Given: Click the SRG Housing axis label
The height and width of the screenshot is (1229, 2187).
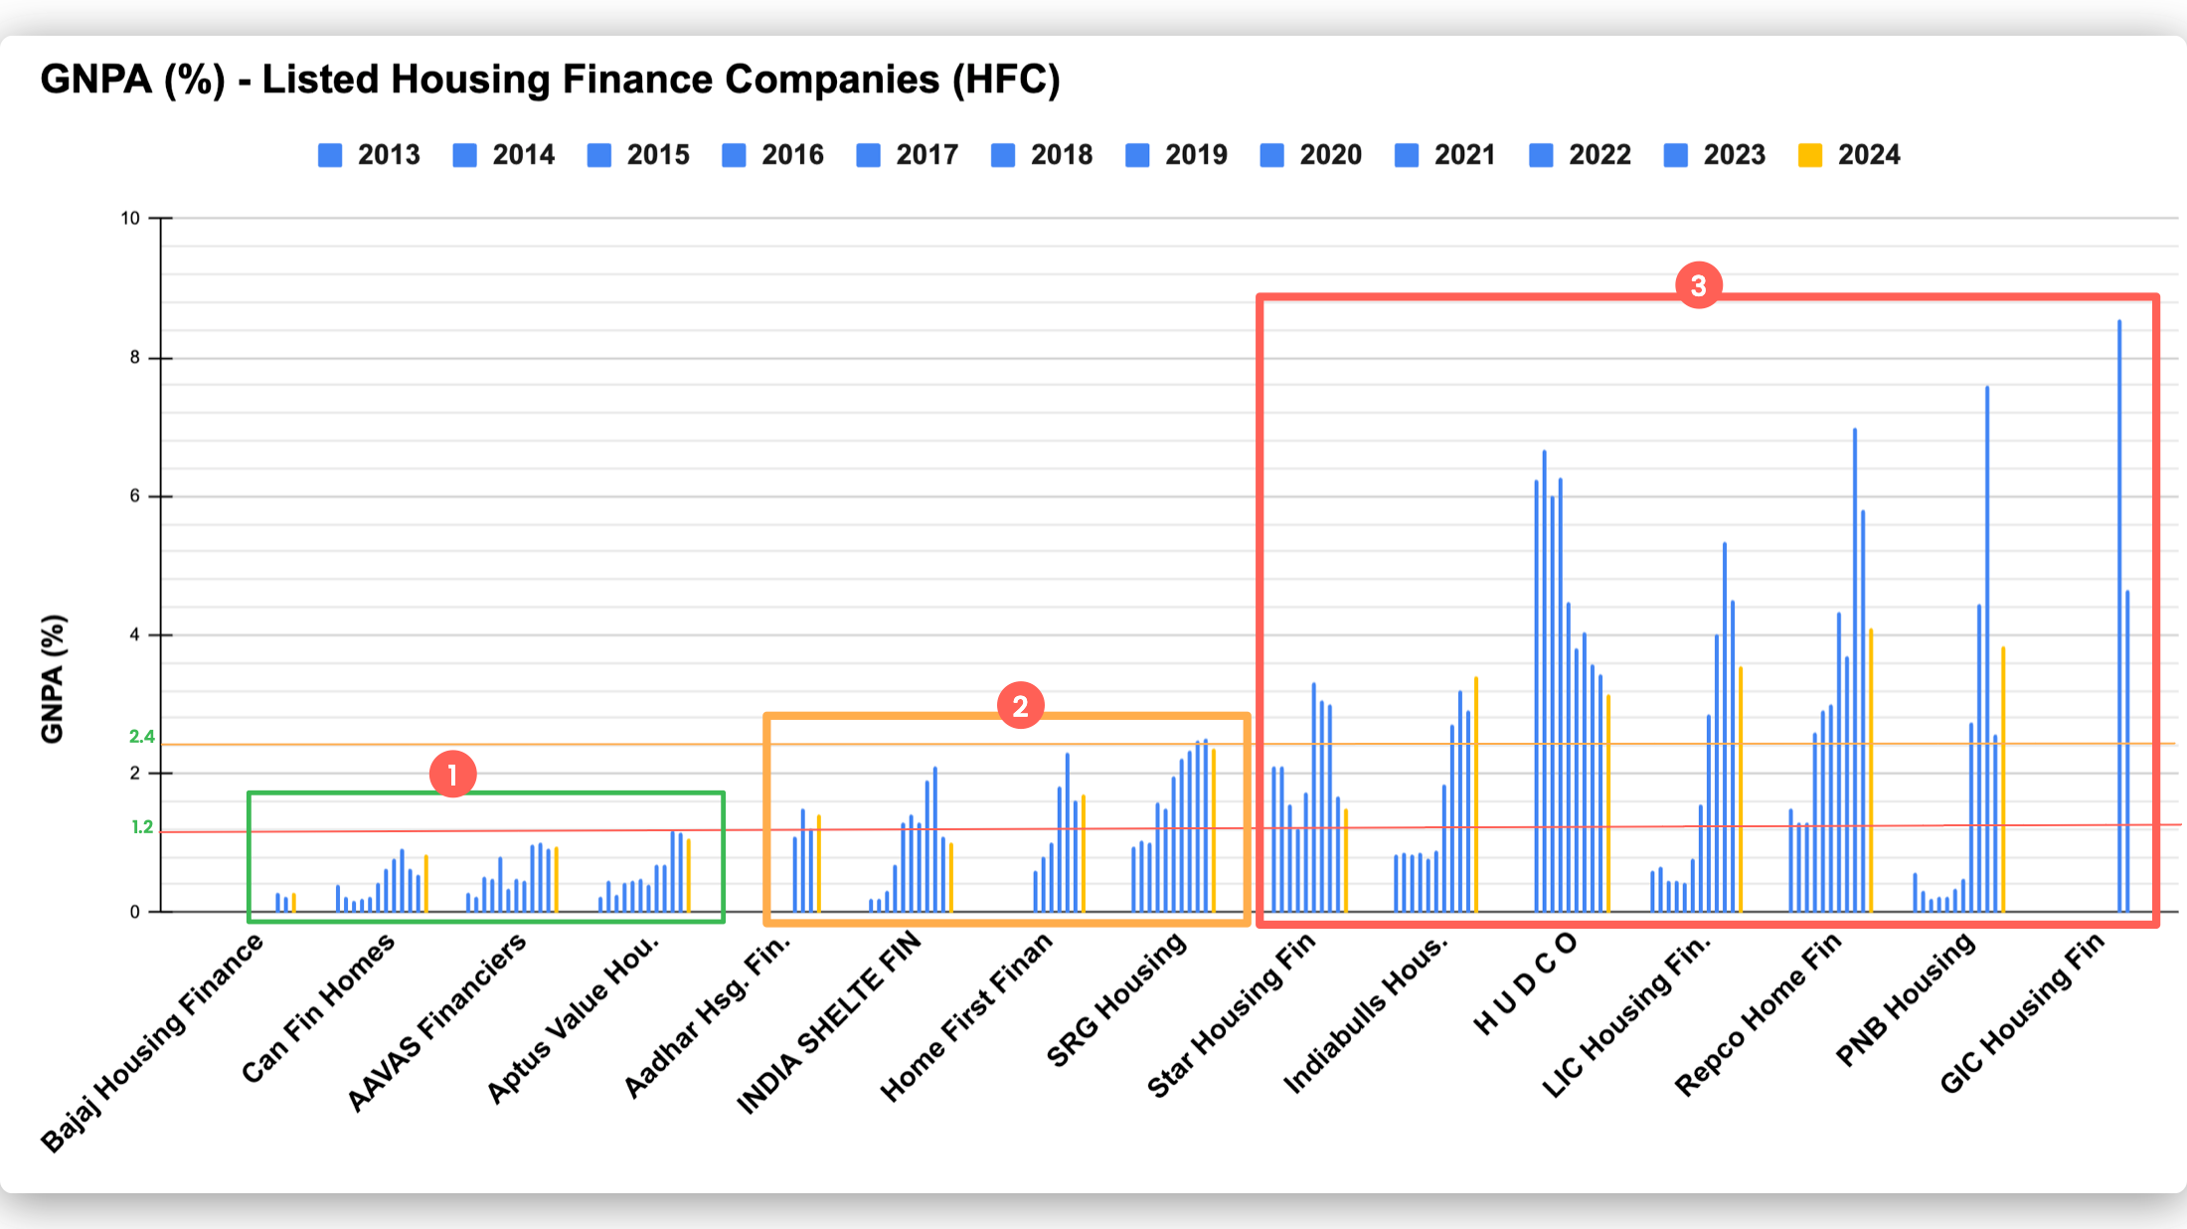Looking at the screenshot, I should tap(1116, 999).
